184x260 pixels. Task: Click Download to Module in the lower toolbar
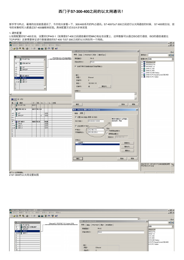pos(39,216)
